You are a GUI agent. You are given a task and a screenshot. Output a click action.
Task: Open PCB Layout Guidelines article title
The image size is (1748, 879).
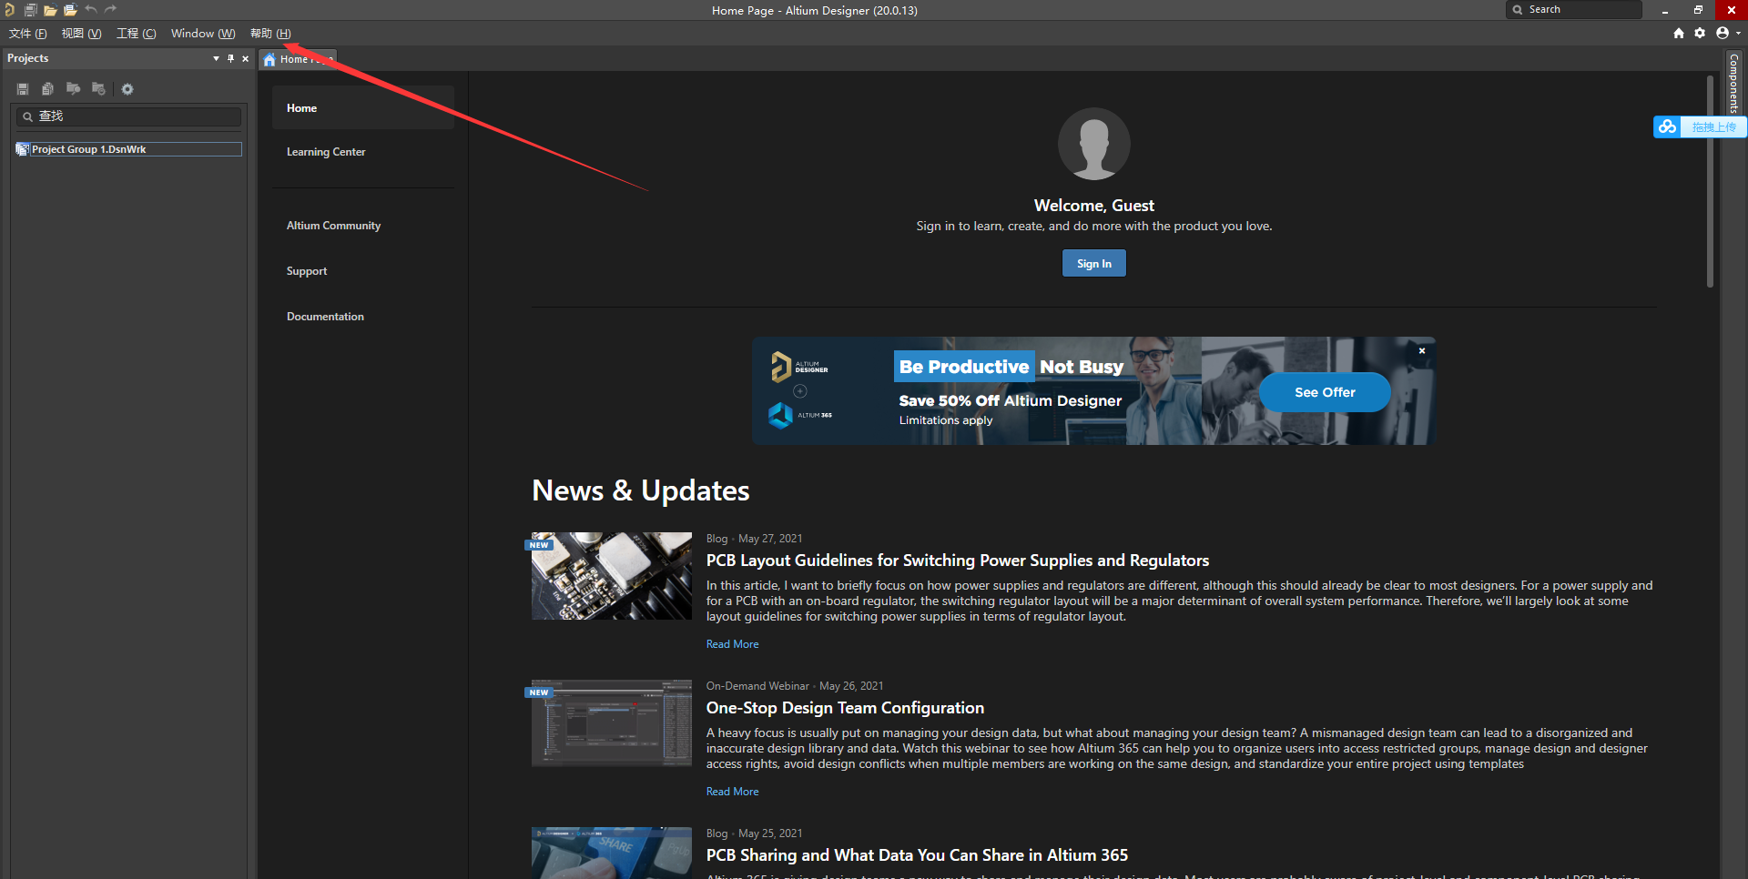coord(958,561)
